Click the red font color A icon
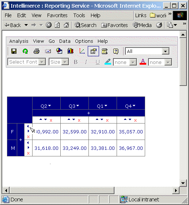 (143, 62)
